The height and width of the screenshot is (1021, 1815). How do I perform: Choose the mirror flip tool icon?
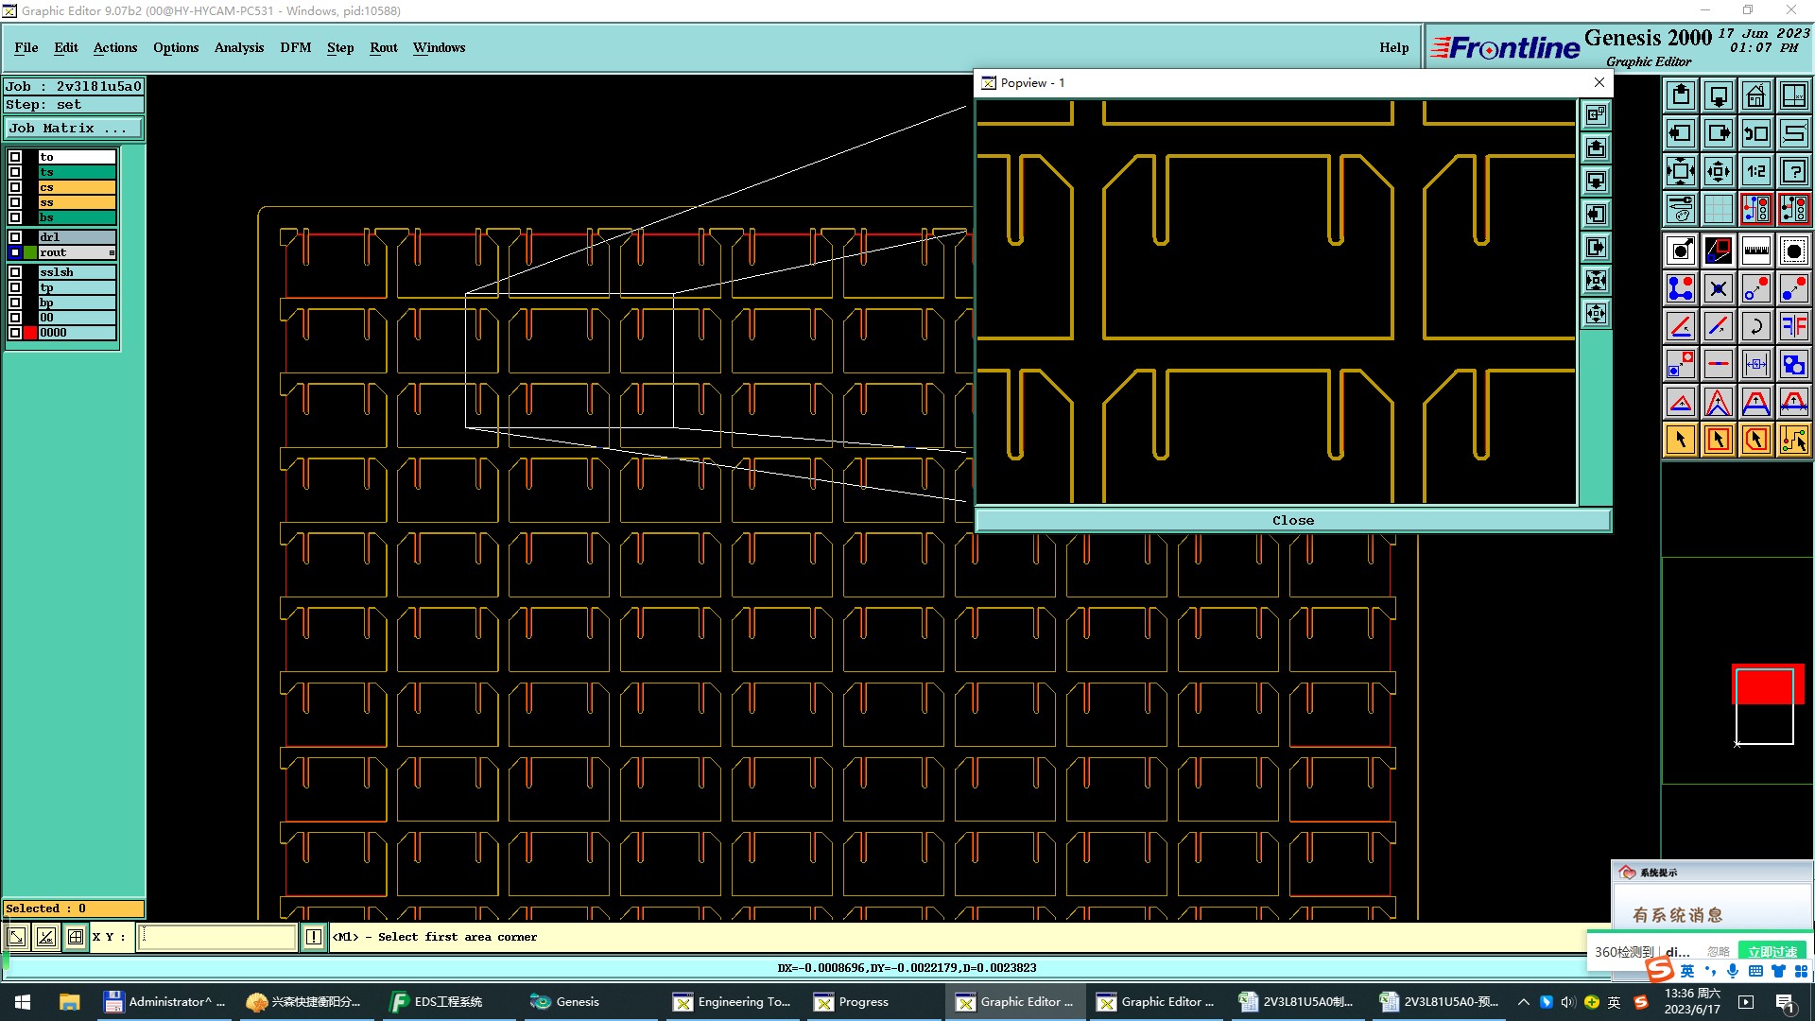[1793, 326]
